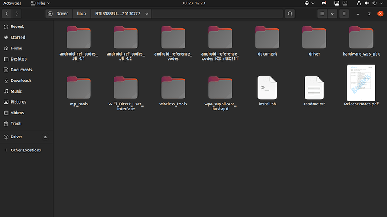Switch to list view using the toolbar icon

tap(322, 13)
